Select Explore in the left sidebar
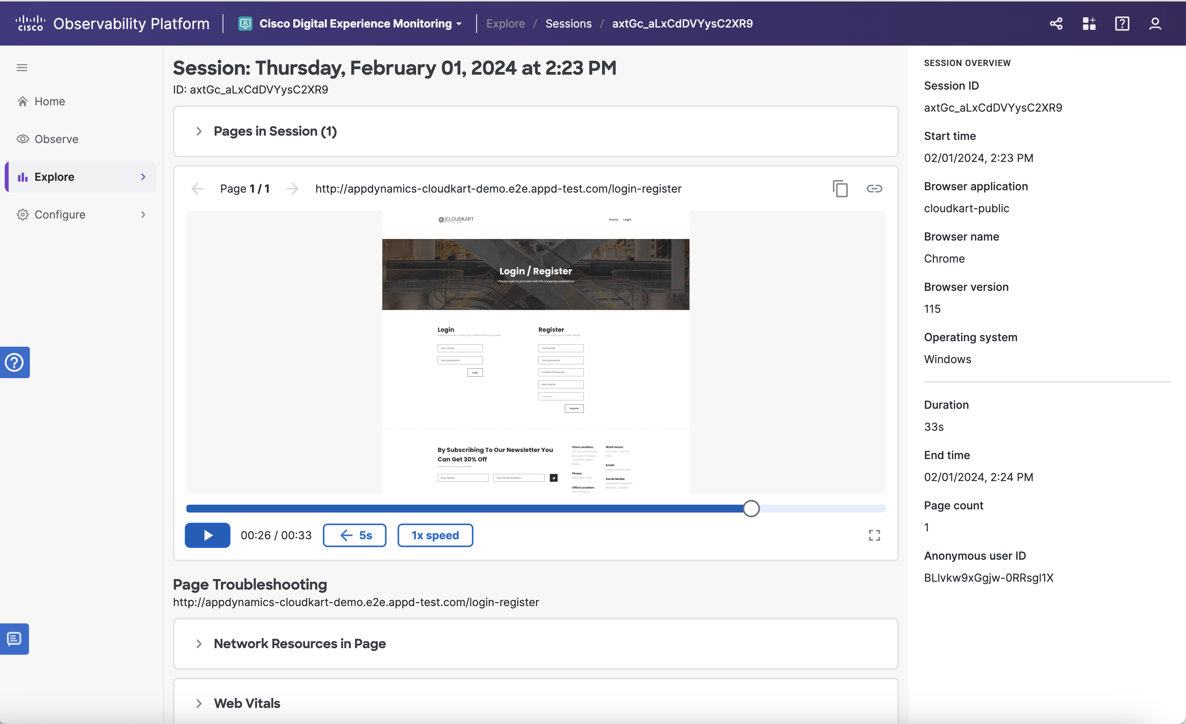The width and height of the screenshot is (1186, 724). click(x=54, y=176)
